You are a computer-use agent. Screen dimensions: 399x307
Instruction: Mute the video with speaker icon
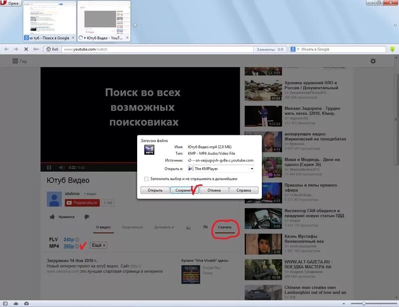62,167
